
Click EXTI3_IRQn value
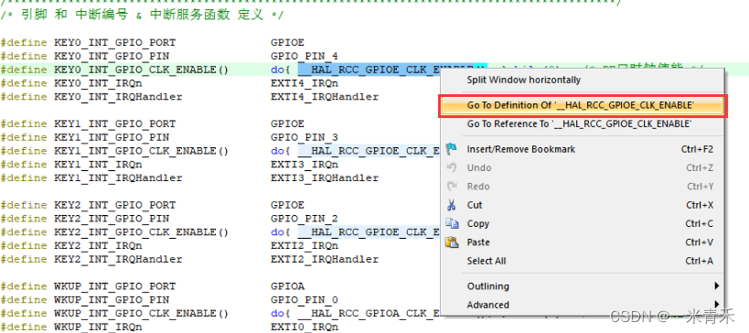pos(305,165)
